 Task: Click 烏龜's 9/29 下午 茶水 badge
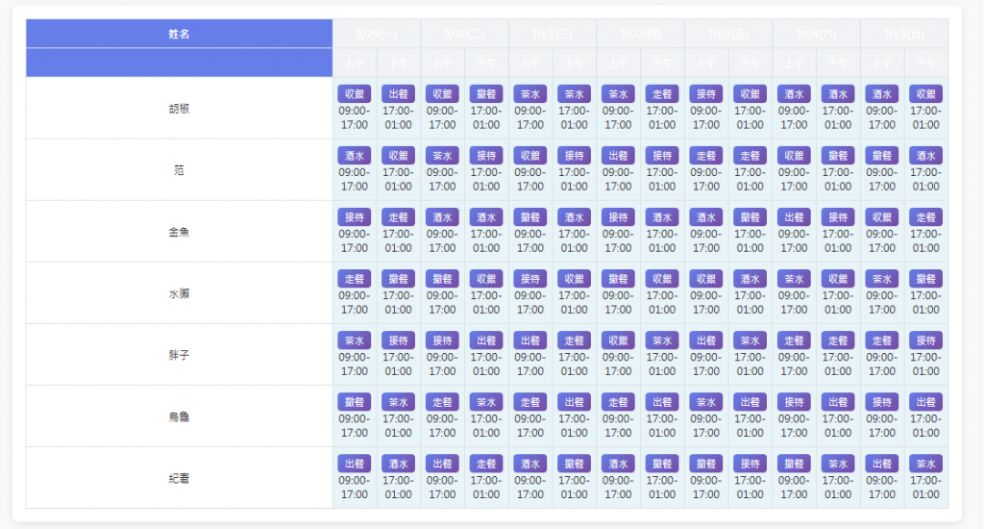pos(399,401)
